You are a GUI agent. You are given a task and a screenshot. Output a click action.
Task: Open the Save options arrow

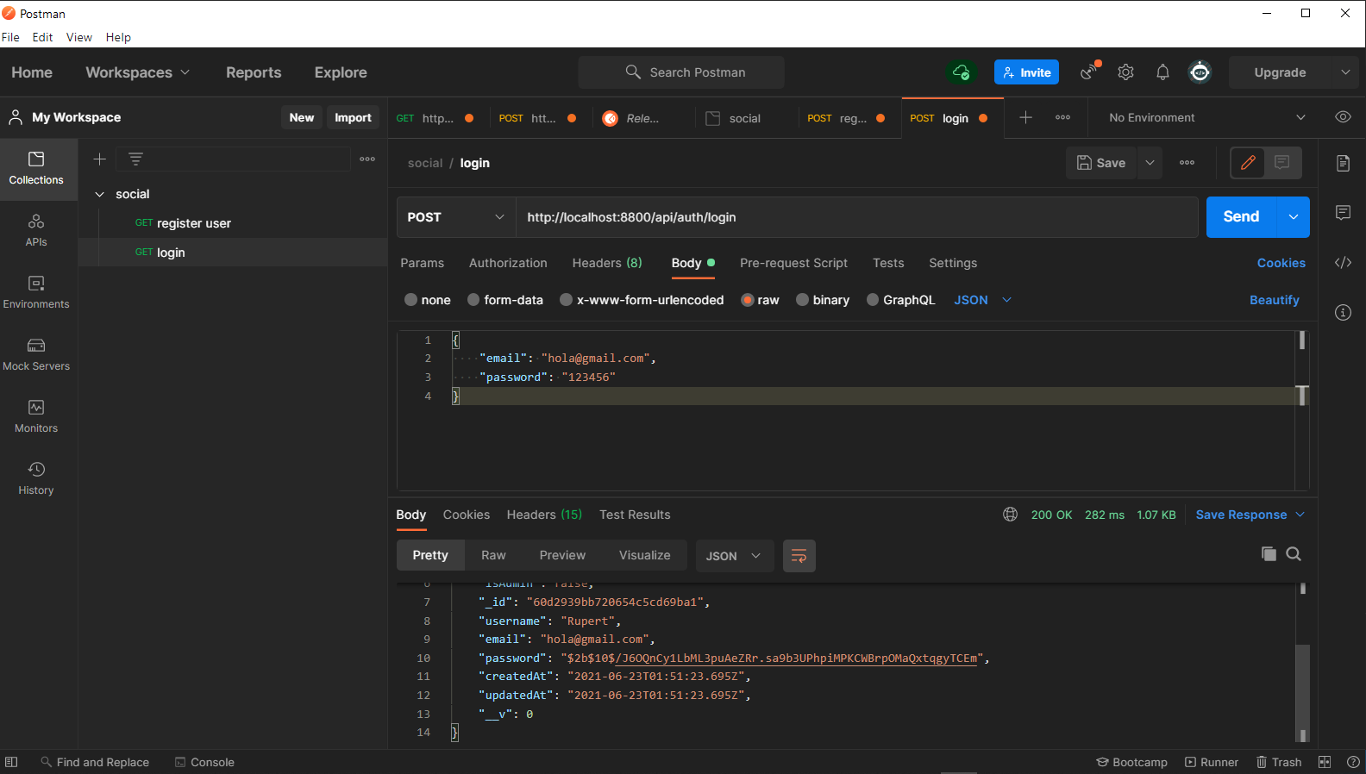(1150, 163)
